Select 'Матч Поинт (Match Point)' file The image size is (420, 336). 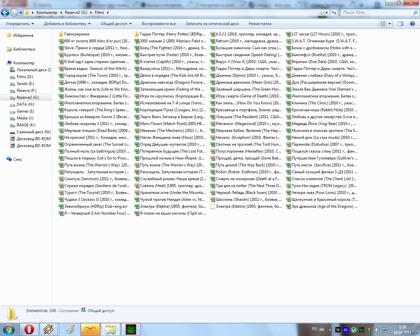tap(170, 124)
